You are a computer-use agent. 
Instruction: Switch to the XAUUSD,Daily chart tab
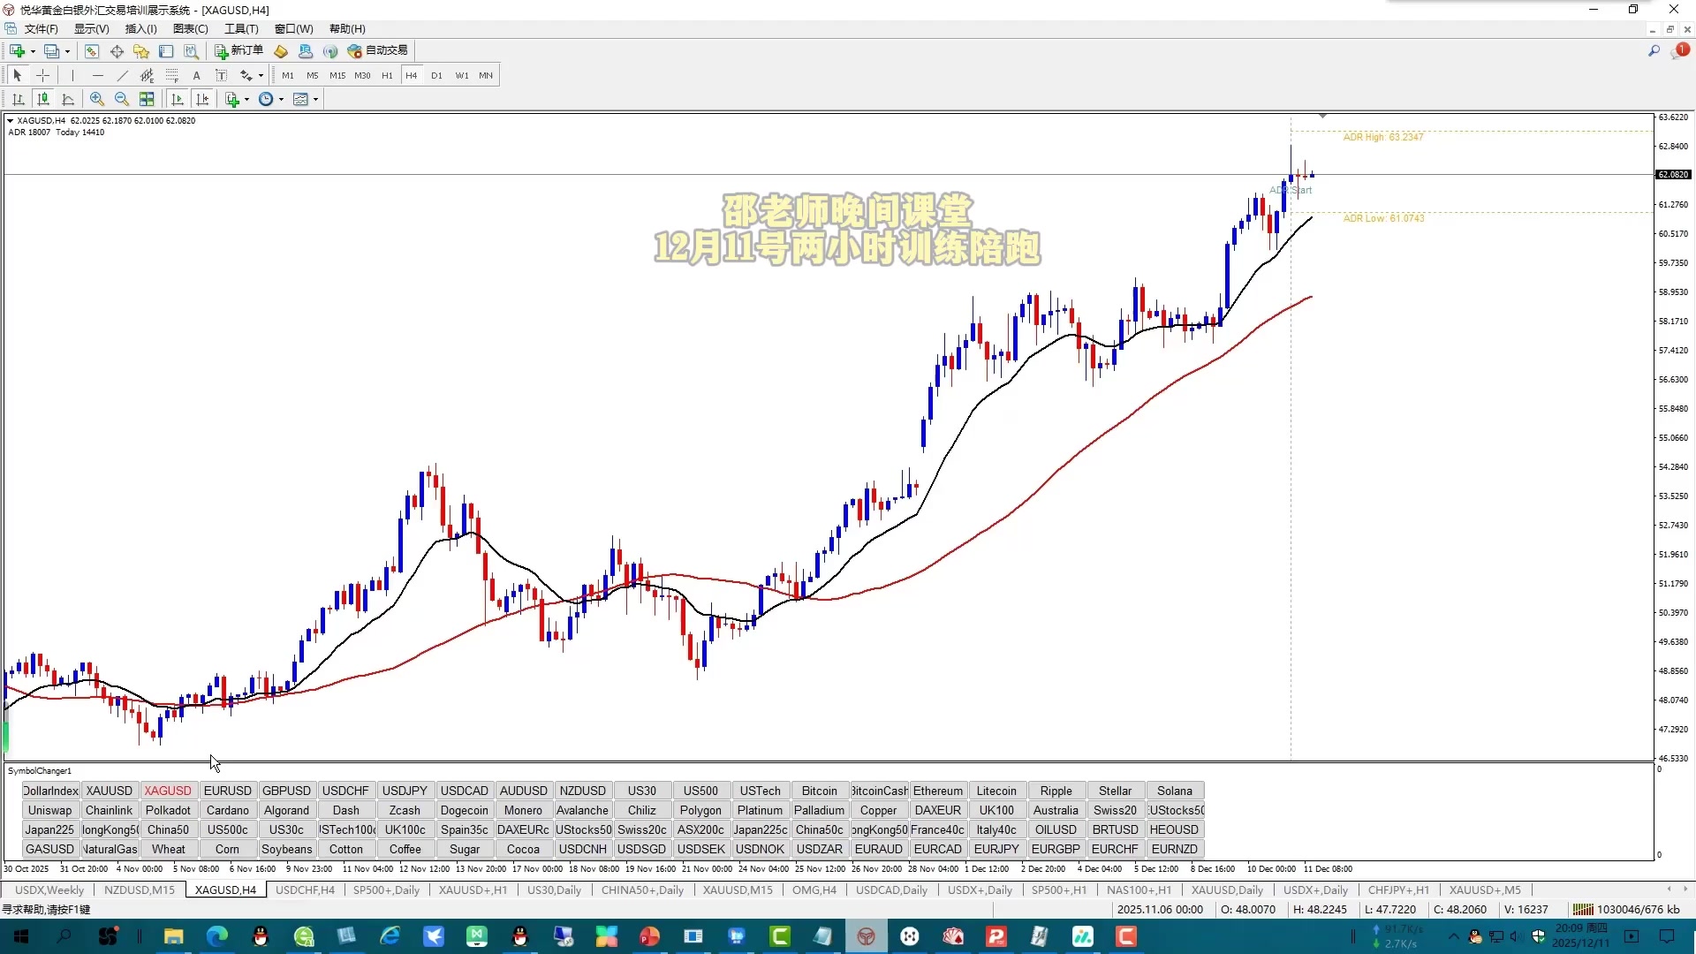point(1227,890)
